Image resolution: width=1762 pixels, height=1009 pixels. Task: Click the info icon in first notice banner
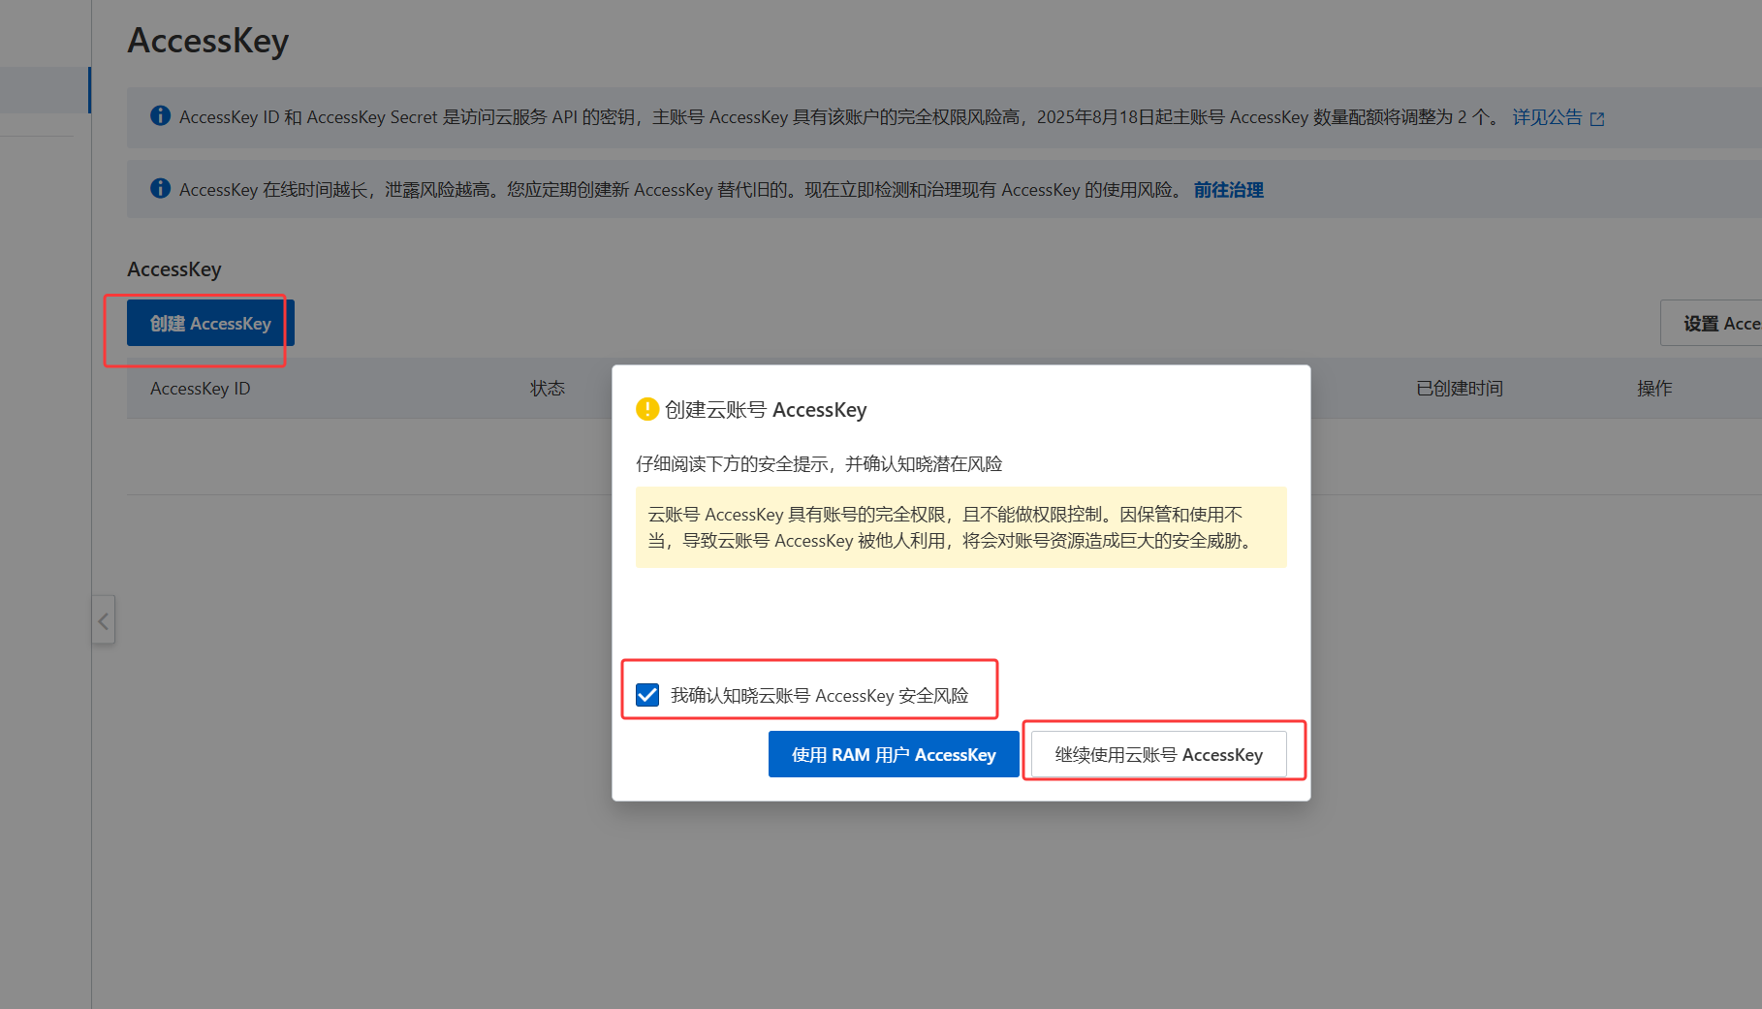click(x=161, y=115)
